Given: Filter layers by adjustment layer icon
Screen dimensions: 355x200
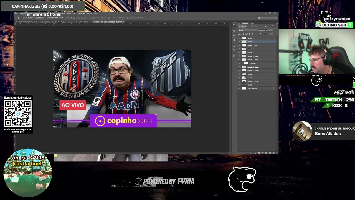Looking at the screenshot, I should coord(256,26).
